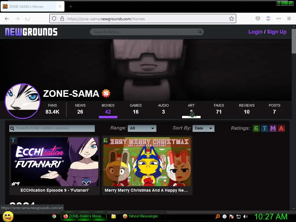The width and height of the screenshot is (296, 222).
Task: Toggle the A rating filter
Action: pyautogui.click(x=281, y=128)
